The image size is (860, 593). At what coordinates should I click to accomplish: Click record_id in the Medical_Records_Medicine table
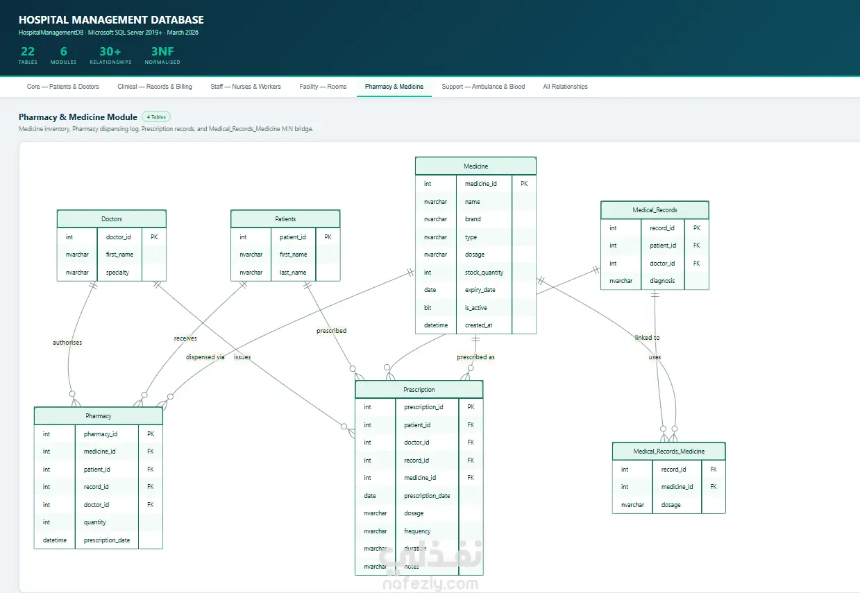point(673,469)
